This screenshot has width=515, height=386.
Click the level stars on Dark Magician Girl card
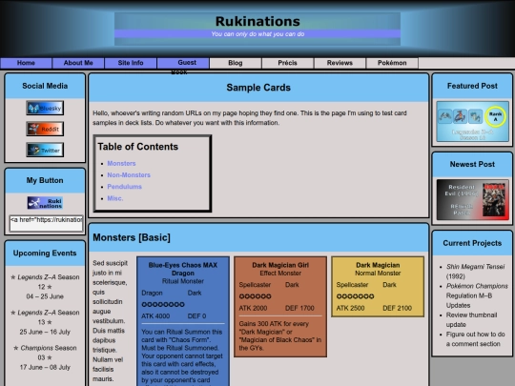[x=255, y=296]
